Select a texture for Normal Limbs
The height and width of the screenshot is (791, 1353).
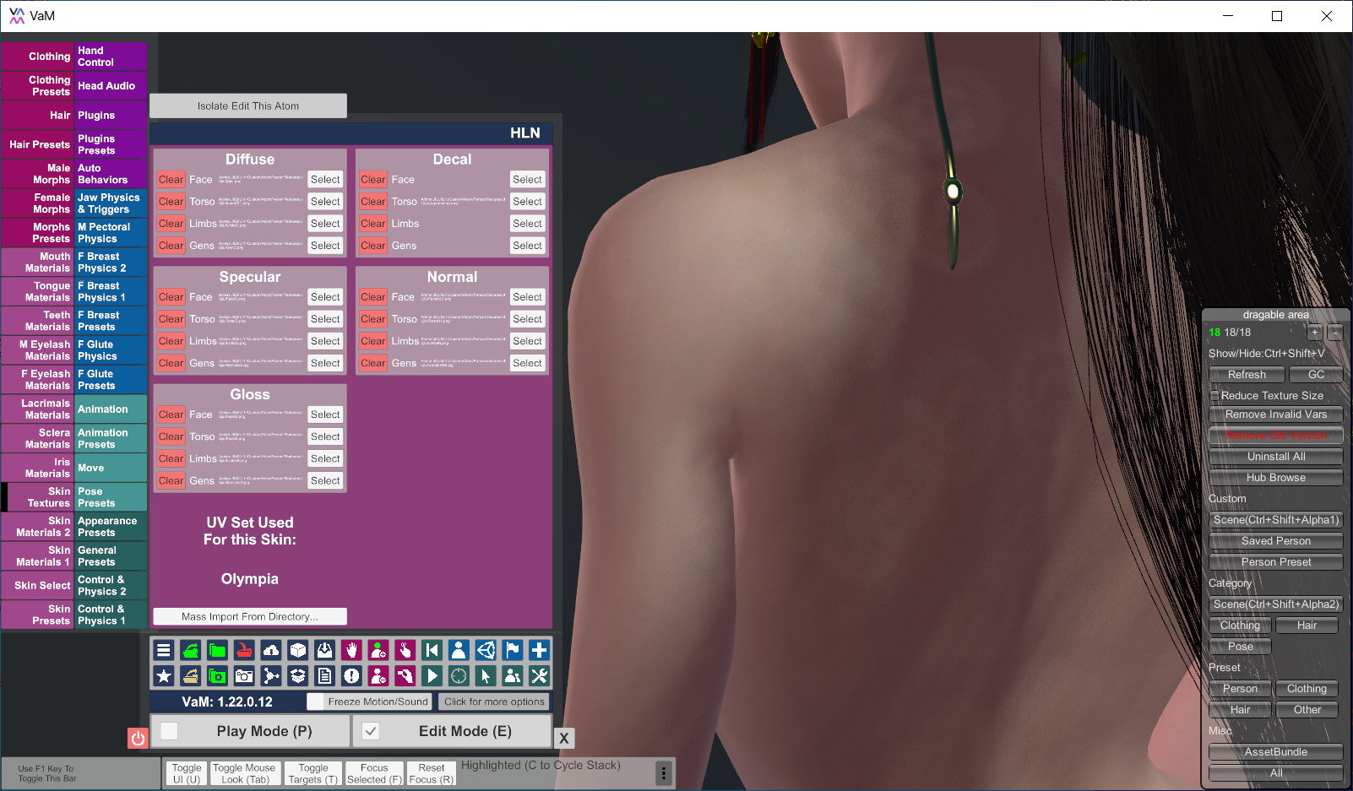527,341
